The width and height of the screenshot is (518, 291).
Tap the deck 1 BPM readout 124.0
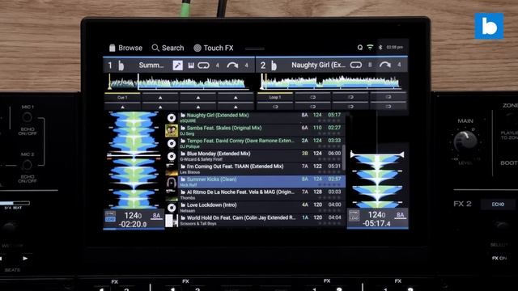[x=133, y=216]
